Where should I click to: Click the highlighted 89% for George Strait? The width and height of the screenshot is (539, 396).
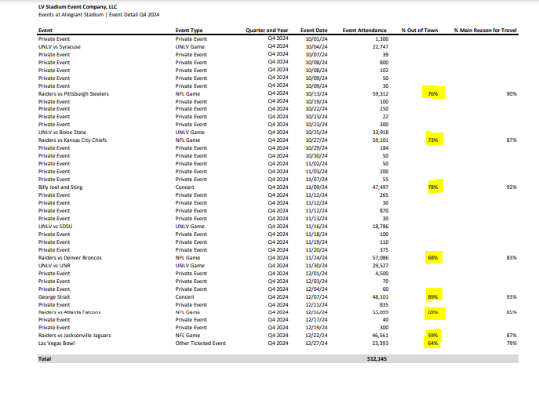click(432, 296)
